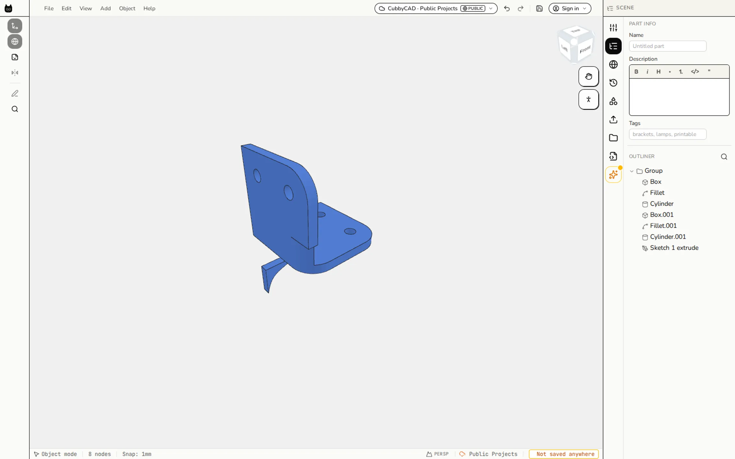Open the Add menu
The height and width of the screenshot is (459, 735).
click(105, 9)
